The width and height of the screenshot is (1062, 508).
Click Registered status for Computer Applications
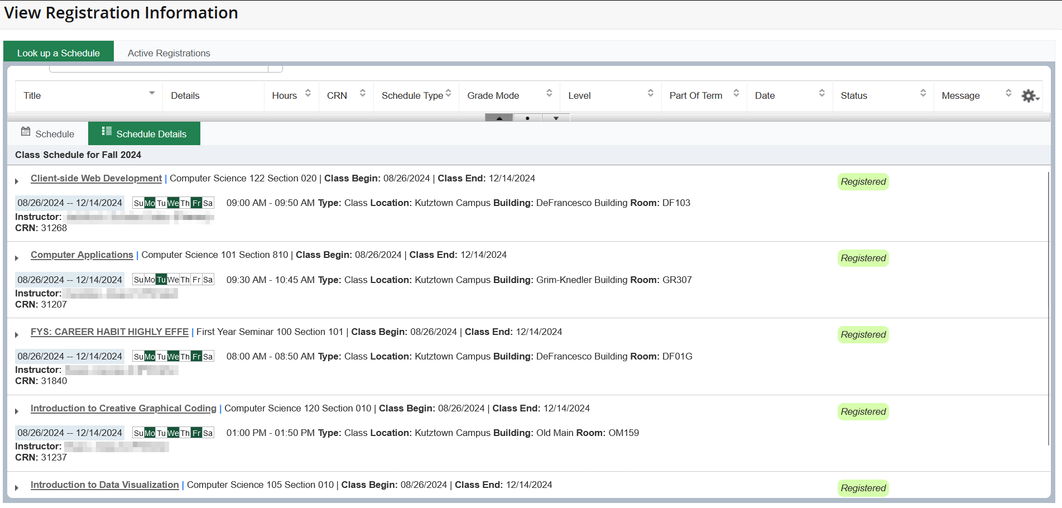pos(863,258)
